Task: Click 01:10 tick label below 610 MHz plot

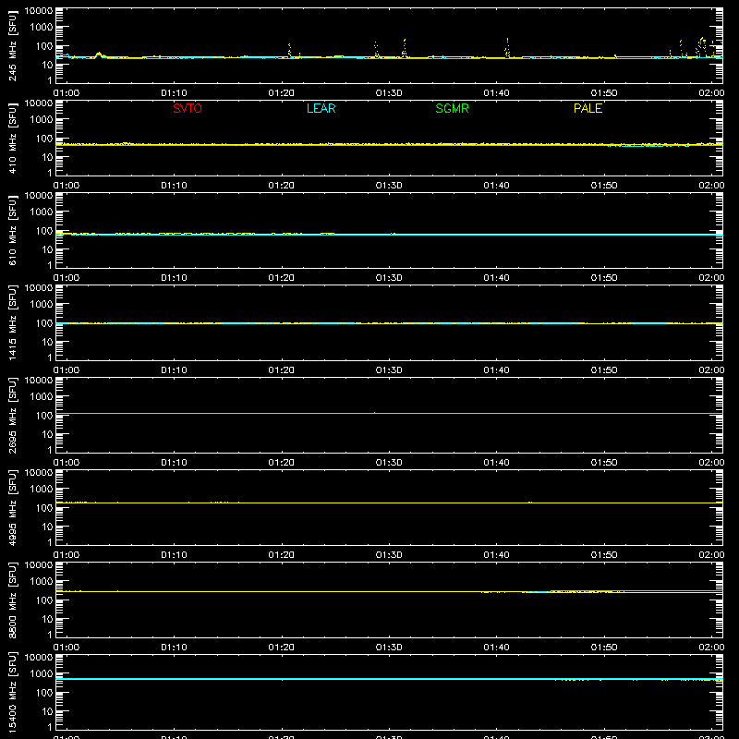Action: tap(174, 278)
